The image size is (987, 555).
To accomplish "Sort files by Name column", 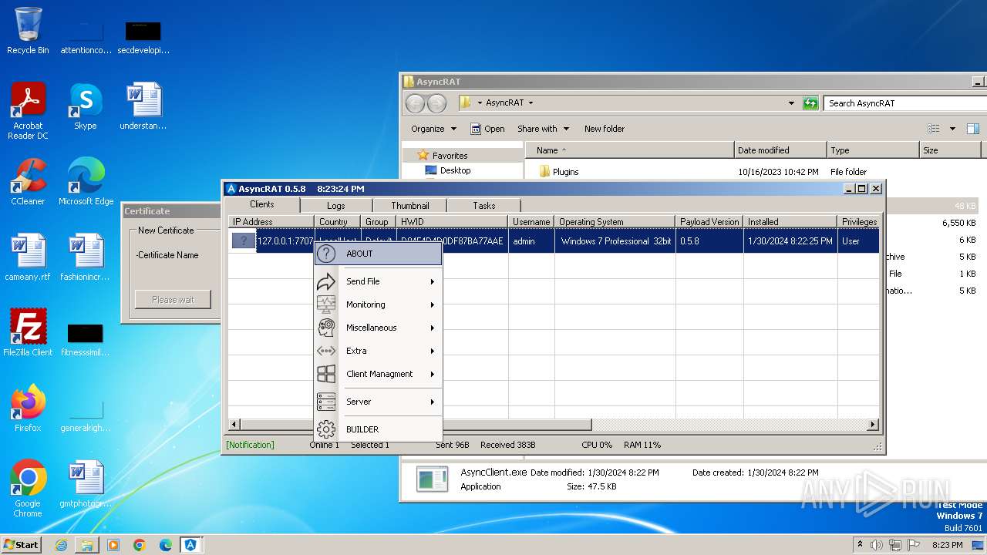I will pyautogui.click(x=630, y=150).
